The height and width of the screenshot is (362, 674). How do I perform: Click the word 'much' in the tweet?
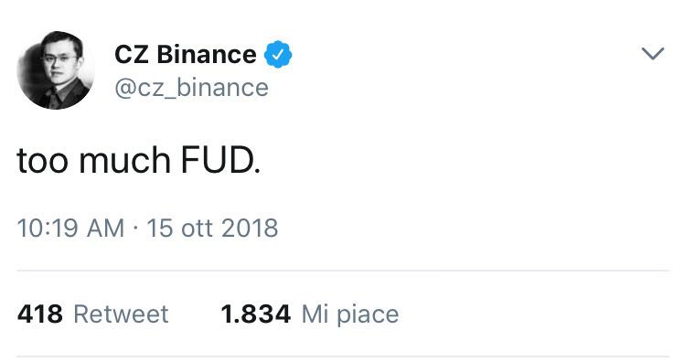pos(124,160)
